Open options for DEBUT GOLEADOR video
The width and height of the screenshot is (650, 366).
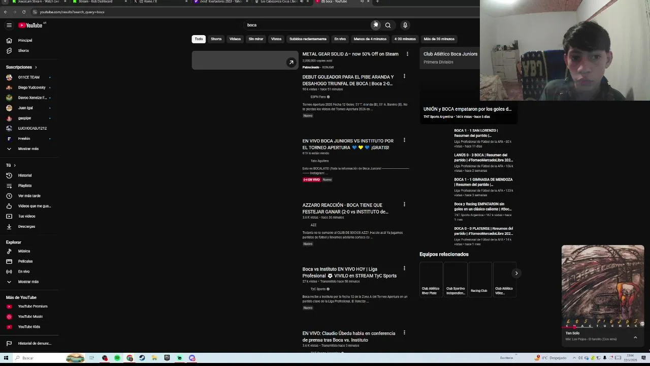point(404,76)
